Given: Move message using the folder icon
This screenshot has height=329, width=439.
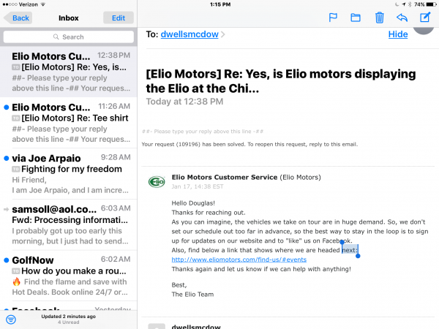Looking at the screenshot, I should click(x=356, y=18).
